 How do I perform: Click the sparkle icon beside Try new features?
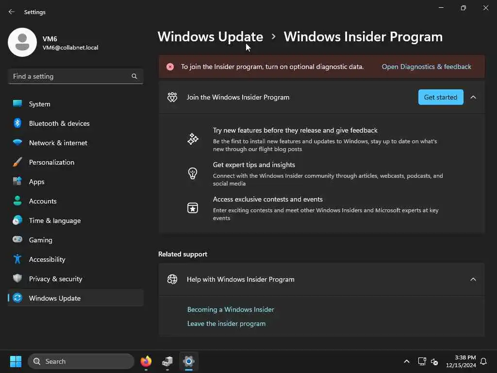pos(193,139)
